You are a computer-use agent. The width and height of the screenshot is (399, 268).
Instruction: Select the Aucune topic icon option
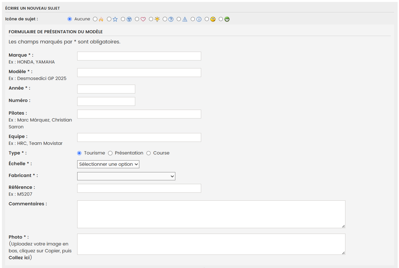70,19
